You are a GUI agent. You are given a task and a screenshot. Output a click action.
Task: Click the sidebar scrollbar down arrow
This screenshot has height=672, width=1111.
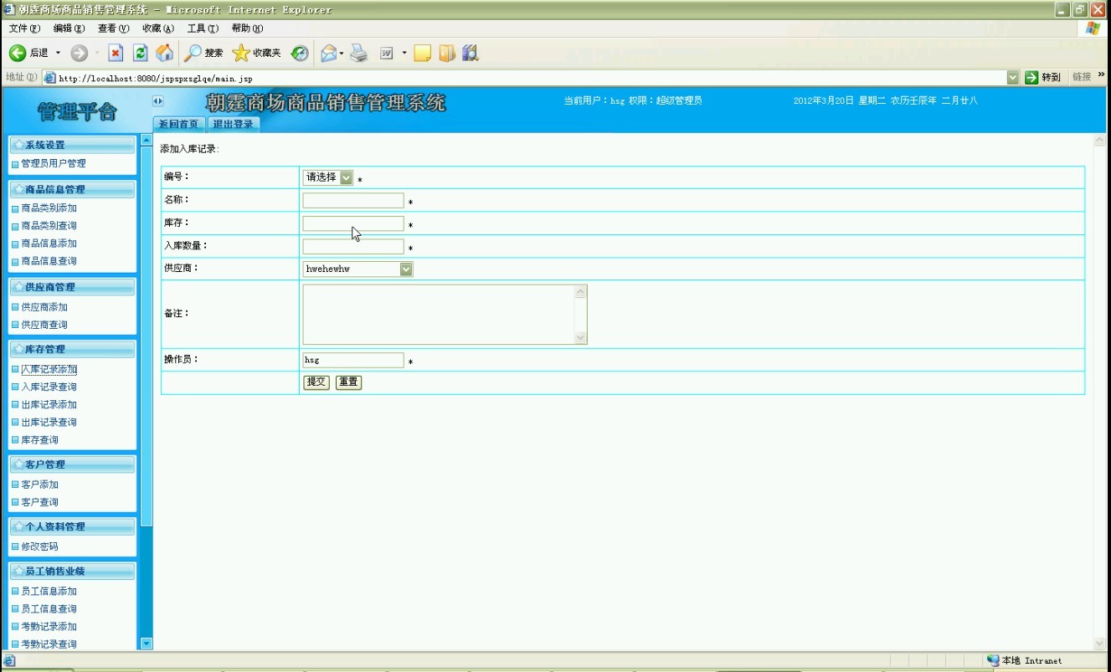147,644
